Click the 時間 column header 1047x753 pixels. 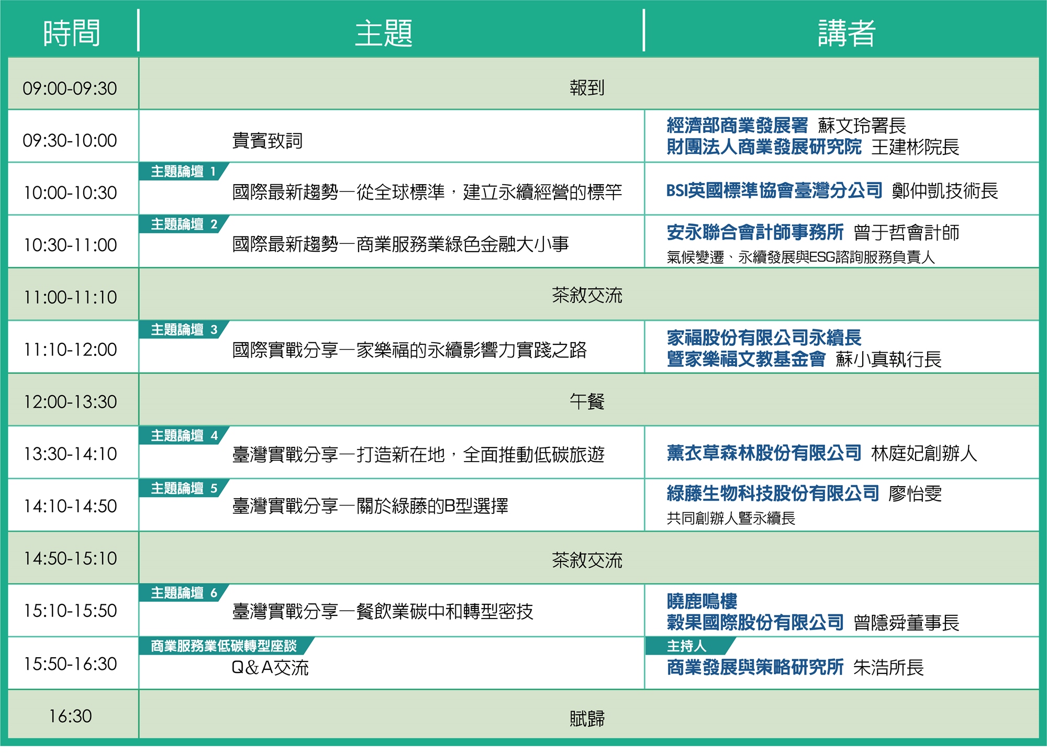[x=72, y=32]
